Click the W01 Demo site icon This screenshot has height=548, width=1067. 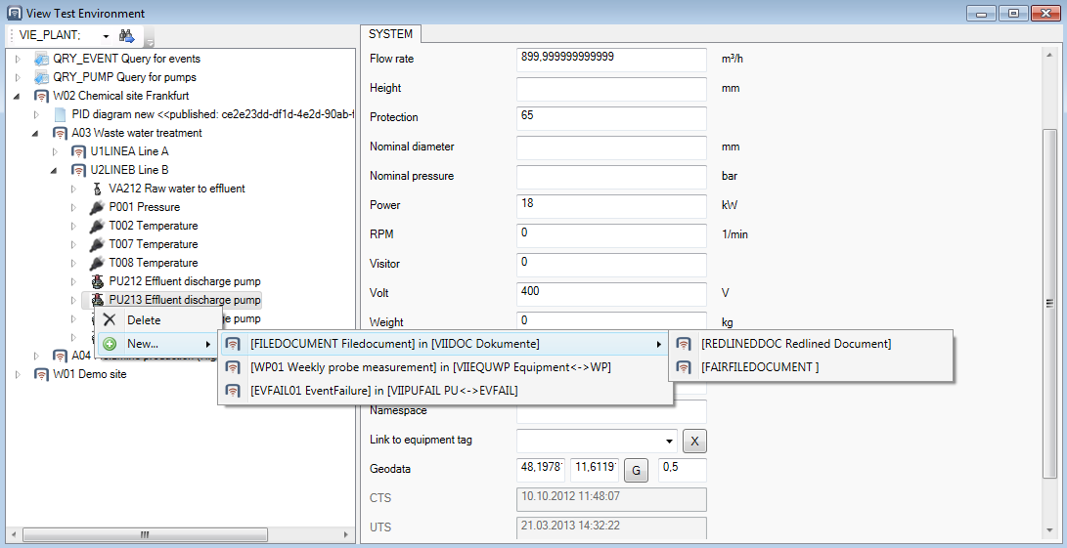point(41,374)
